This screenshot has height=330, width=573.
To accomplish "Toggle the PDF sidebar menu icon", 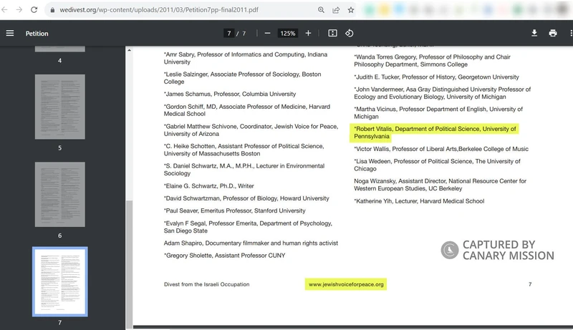I will [10, 34].
